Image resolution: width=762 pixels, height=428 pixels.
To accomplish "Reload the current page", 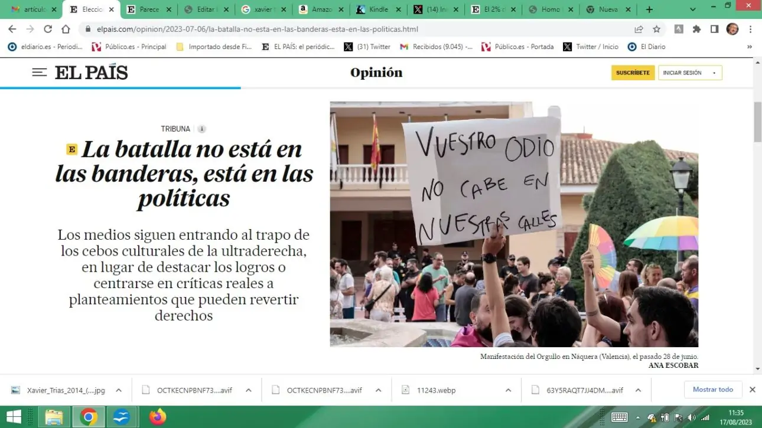I will pyautogui.click(x=48, y=29).
